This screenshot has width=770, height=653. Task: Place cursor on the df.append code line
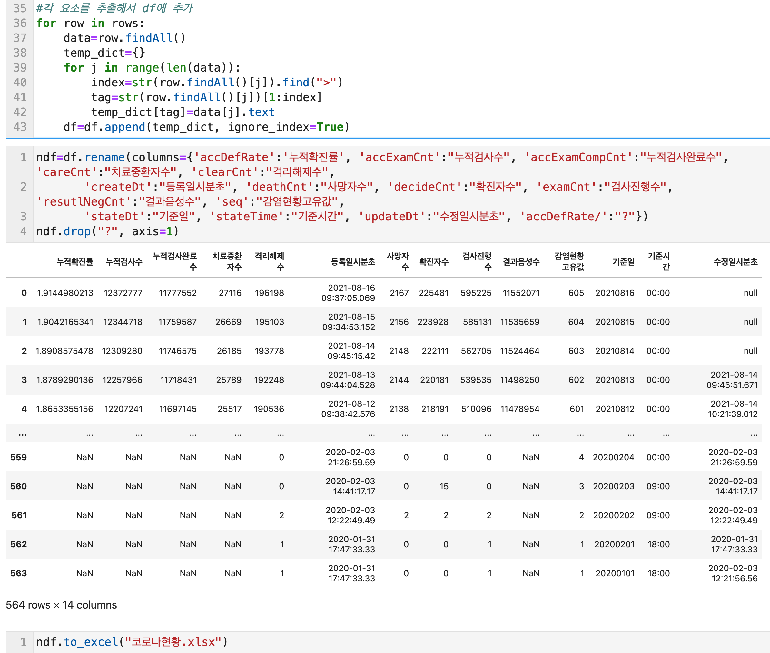click(206, 127)
